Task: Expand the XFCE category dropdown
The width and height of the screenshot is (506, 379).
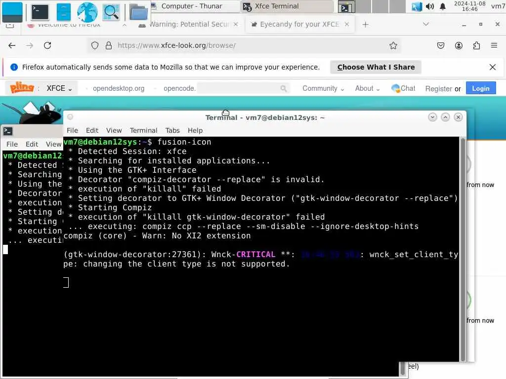Action: coord(59,88)
